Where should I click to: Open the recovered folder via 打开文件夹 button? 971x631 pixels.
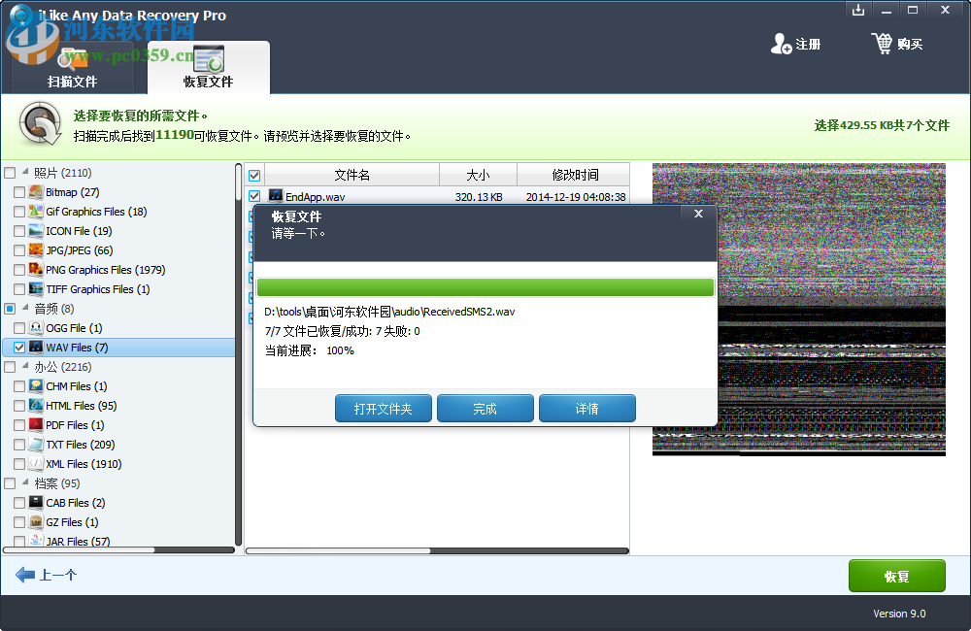pos(383,408)
